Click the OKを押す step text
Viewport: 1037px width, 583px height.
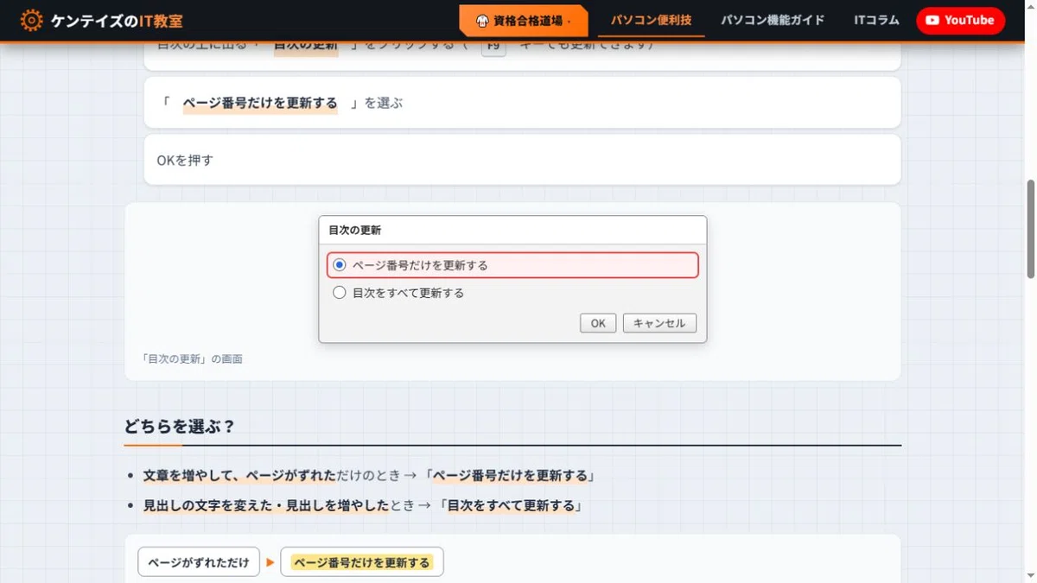(x=185, y=160)
